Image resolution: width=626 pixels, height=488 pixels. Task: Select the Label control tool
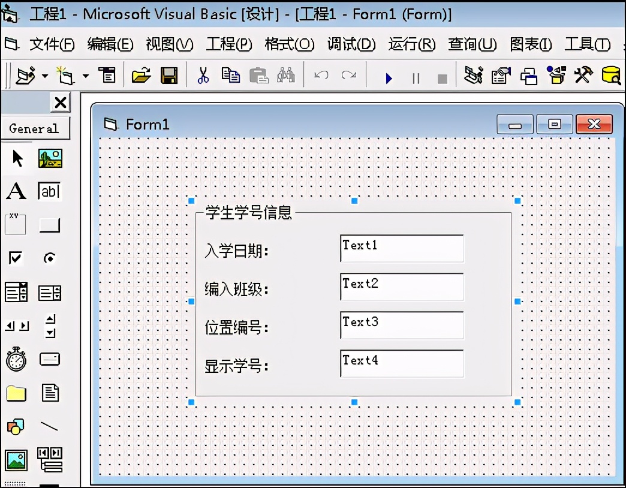16,191
